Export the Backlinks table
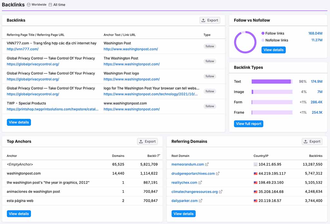This screenshot has height=224, width=330. coord(210,20)
